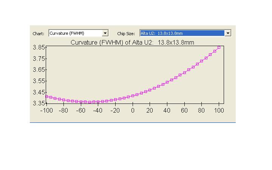Click the 0 x-axis label
The image size is (272, 170).
tap(133, 110)
